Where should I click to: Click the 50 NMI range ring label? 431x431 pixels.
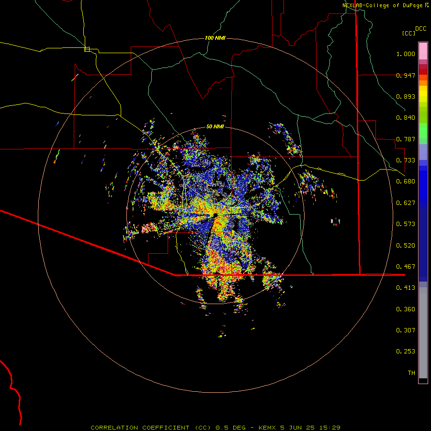[x=215, y=126]
